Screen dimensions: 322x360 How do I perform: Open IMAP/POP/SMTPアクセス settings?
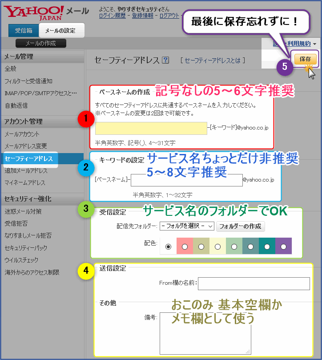click(x=41, y=93)
